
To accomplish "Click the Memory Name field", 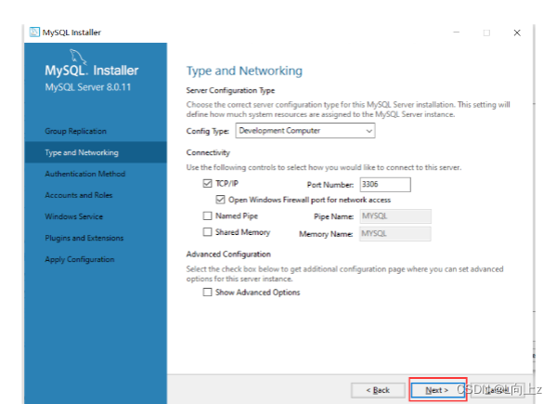I will pyautogui.click(x=395, y=234).
